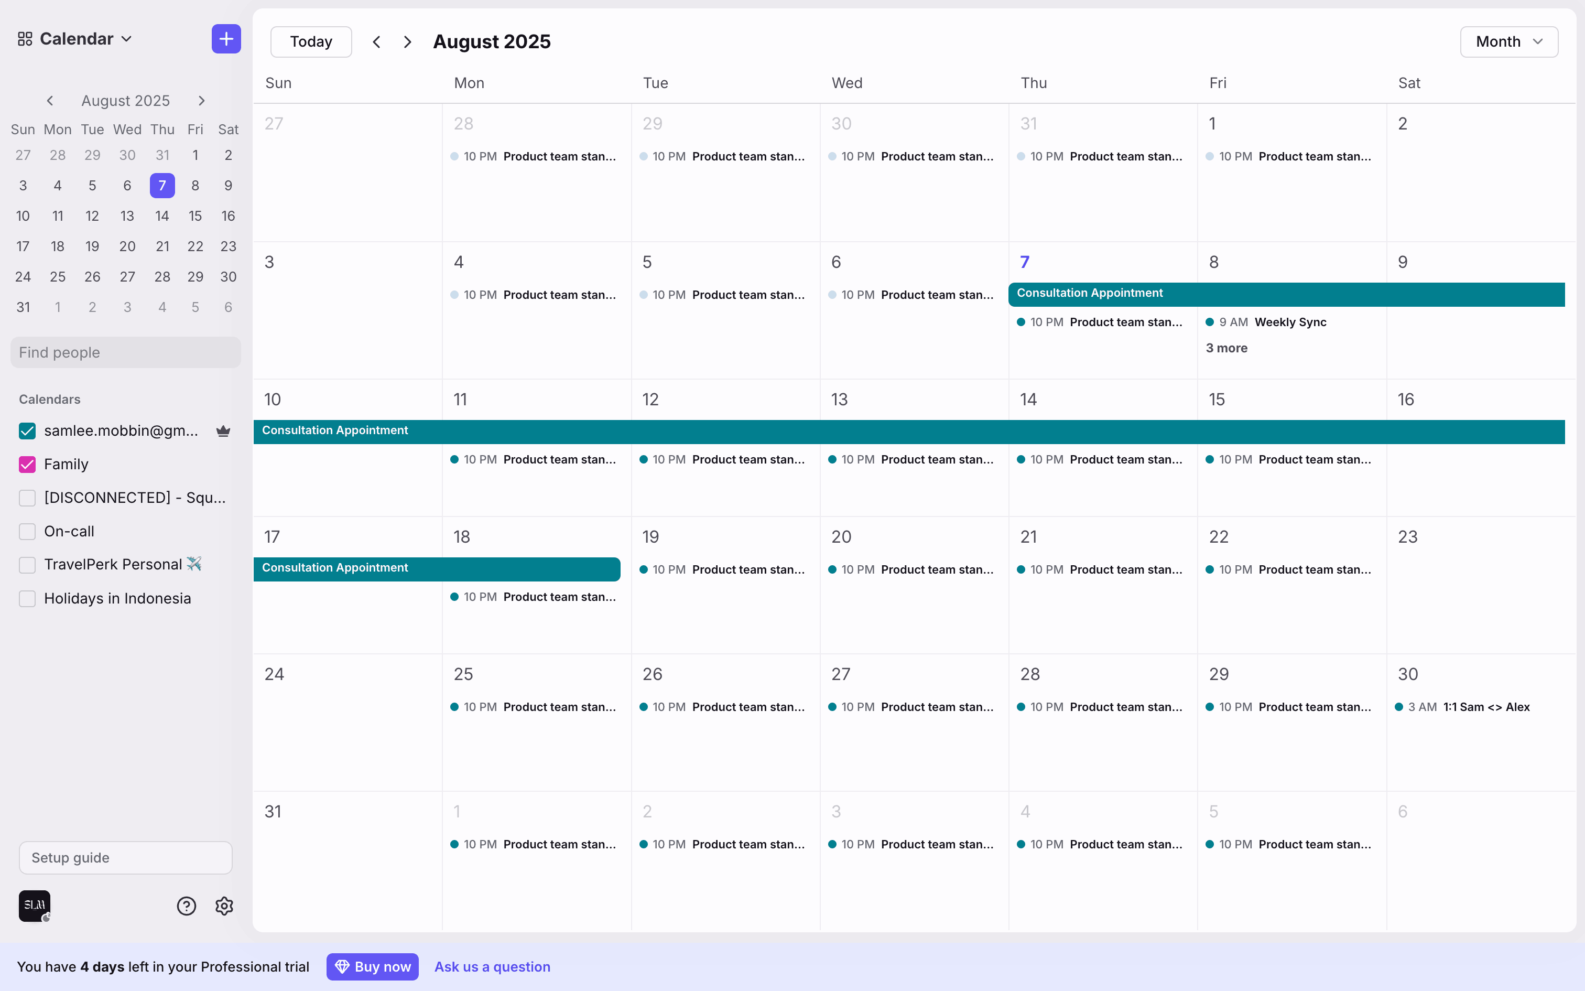Viewport: 1585px width, 991px height.
Task: Expand the Calendar app switcher dropdown
Action: (x=75, y=39)
